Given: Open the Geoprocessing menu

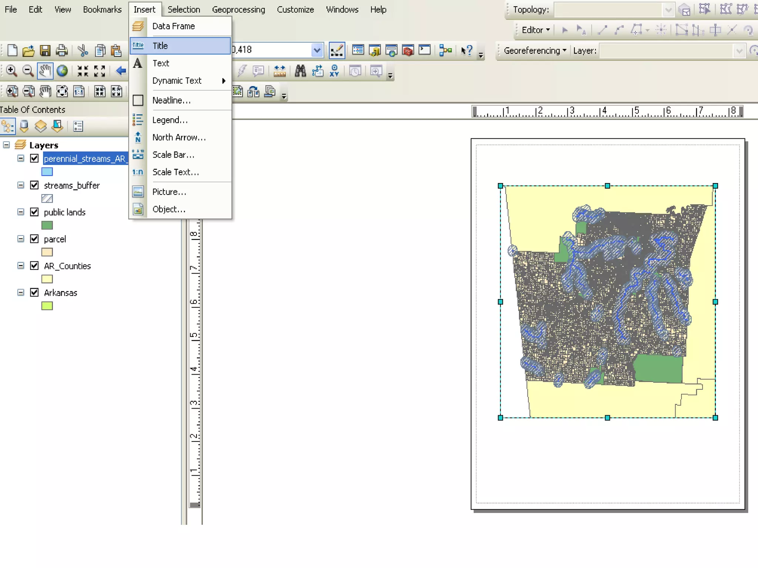Looking at the screenshot, I should tap(238, 9).
